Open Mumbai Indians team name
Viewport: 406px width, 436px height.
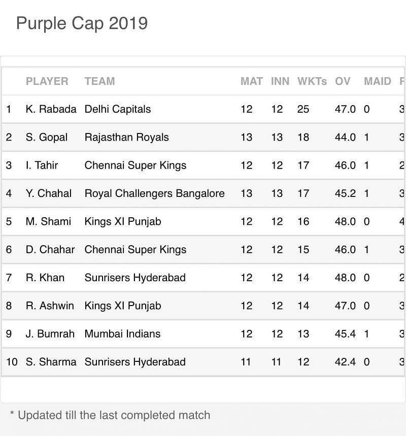[x=122, y=334]
